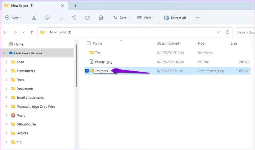This screenshot has width=255, height=150.
Task: Close the New folder (3) tab
Action: (62, 6)
